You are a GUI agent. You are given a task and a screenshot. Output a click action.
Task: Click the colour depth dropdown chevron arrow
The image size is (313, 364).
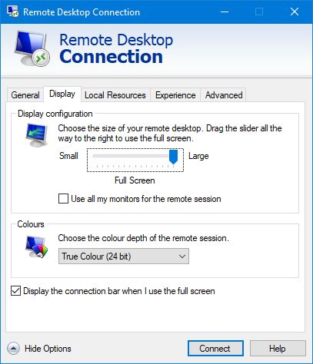coord(182,256)
